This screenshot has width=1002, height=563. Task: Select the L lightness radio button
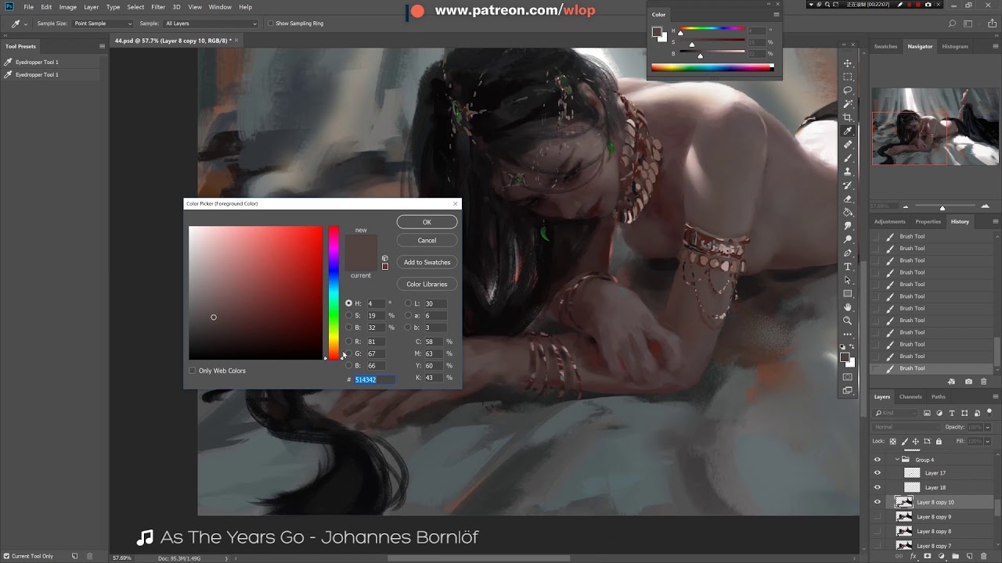click(x=408, y=303)
